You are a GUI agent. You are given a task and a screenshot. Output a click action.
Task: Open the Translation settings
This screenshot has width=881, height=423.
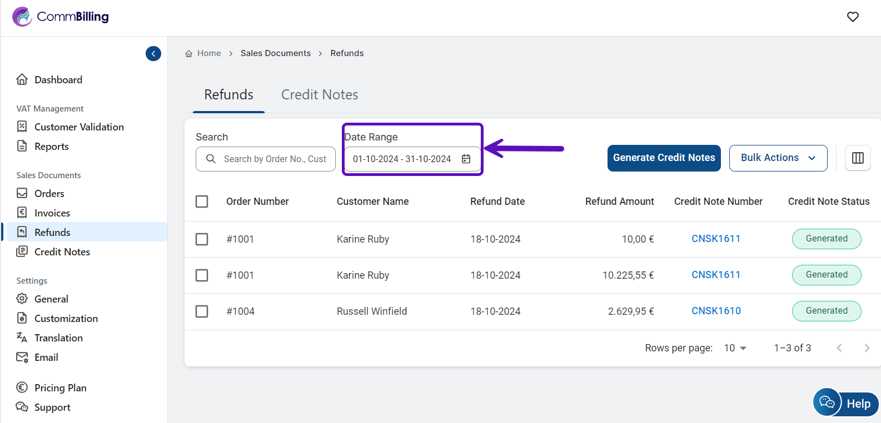point(58,338)
